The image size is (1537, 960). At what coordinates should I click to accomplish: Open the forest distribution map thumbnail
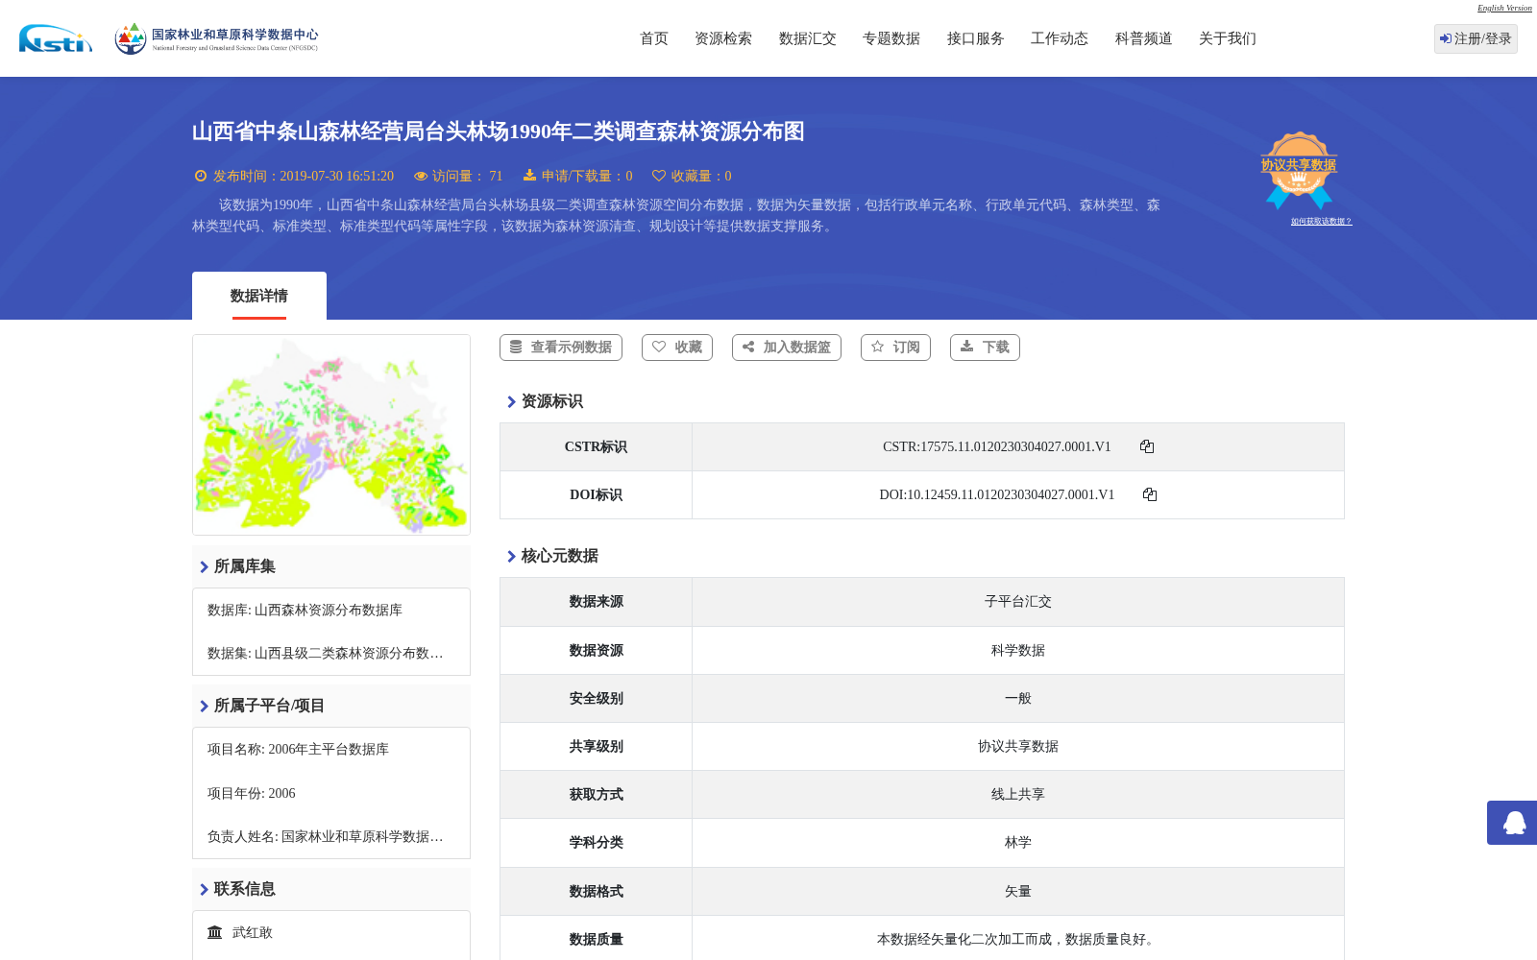click(331, 435)
